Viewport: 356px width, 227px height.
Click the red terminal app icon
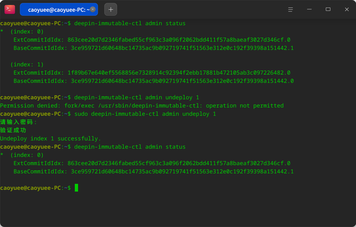(10, 9)
